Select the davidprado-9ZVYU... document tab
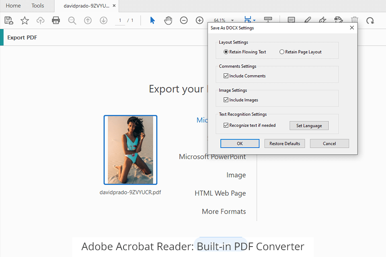Screen dimensions: 386x257 pos(86,6)
